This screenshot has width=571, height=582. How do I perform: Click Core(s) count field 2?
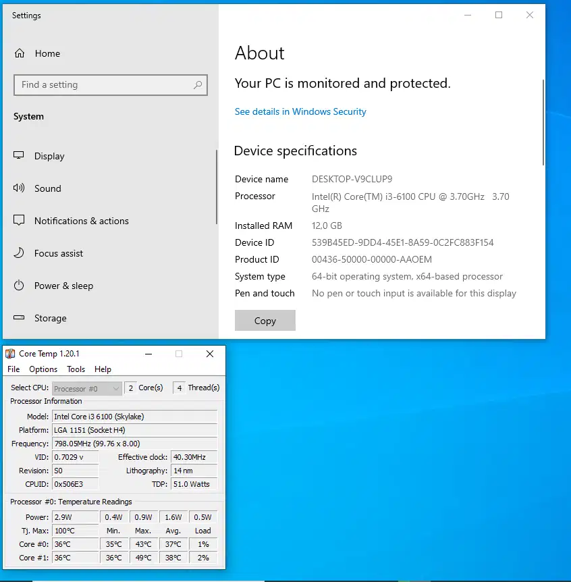pyautogui.click(x=130, y=388)
